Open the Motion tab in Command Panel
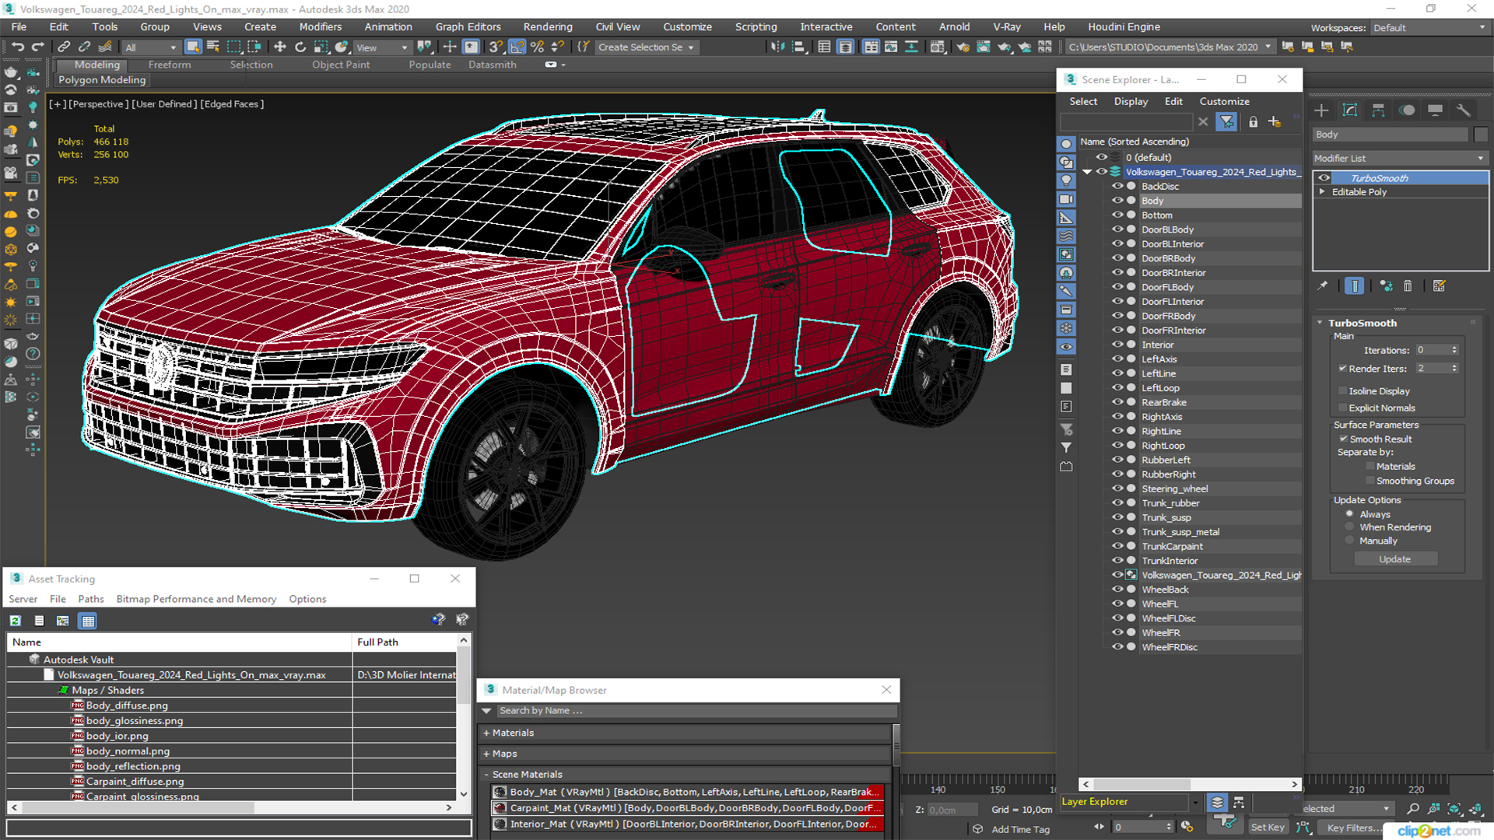The height and width of the screenshot is (840, 1494). click(1407, 110)
